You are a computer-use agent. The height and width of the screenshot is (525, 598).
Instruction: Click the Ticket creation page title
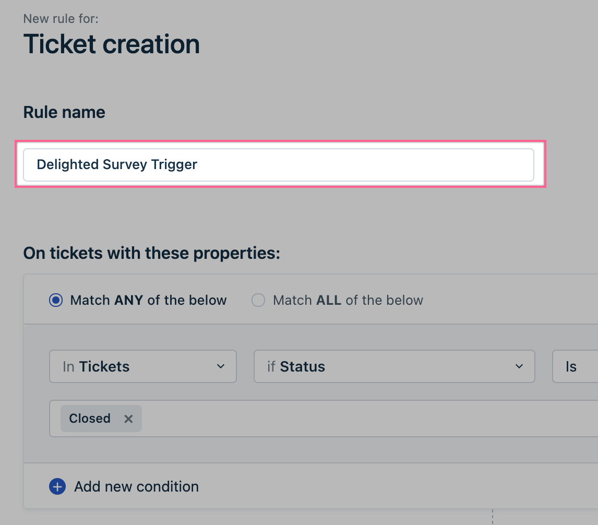pyautogui.click(x=112, y=44)
